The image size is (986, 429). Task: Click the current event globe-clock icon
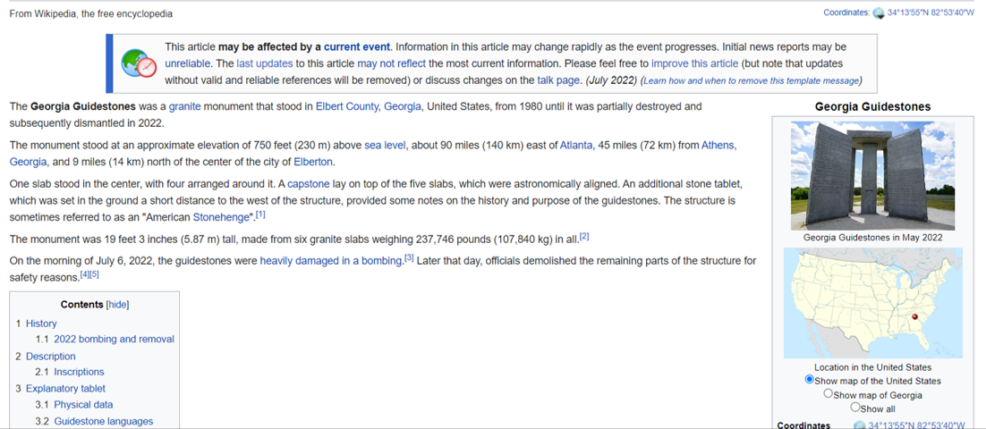(139, 63)
